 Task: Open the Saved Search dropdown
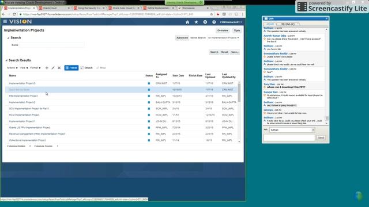[223, 37]
